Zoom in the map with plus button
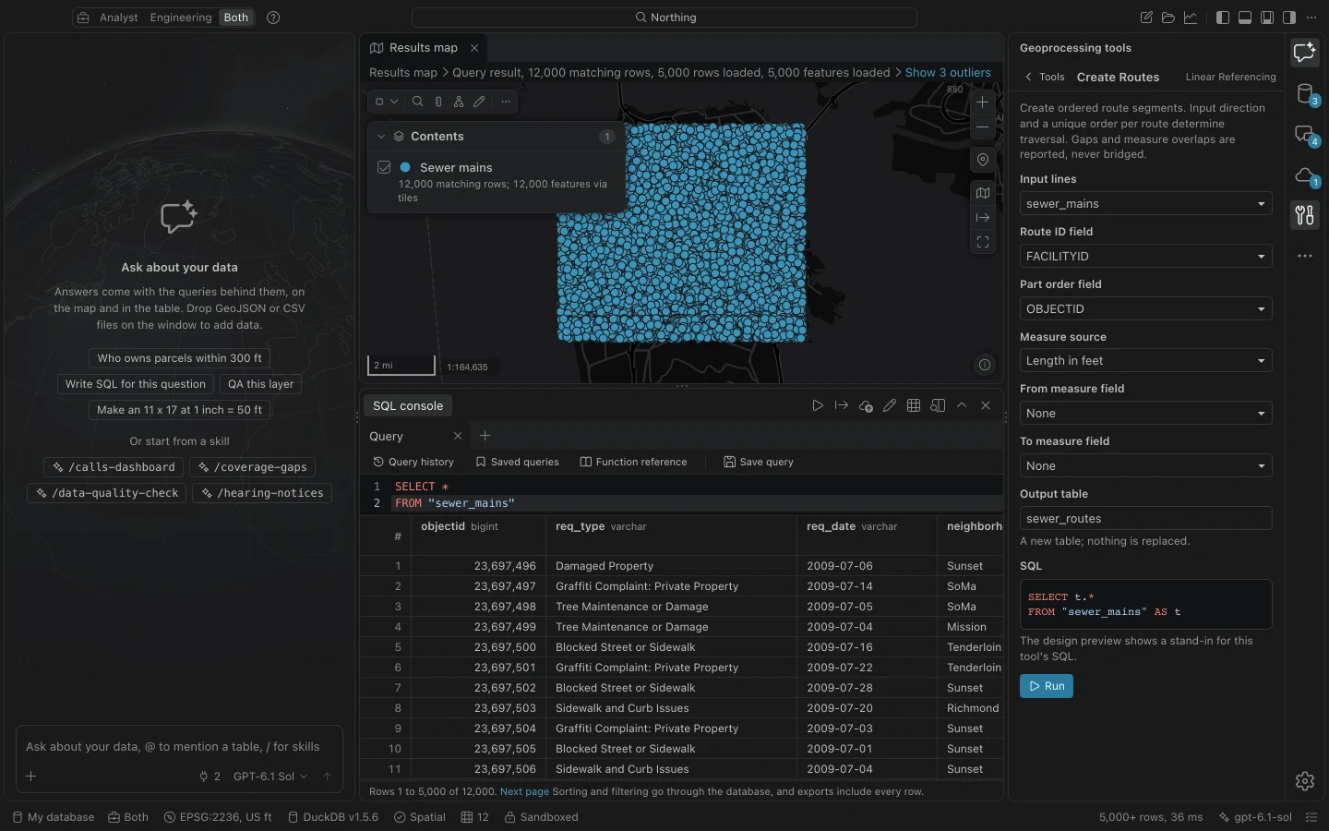Screen dimensions: 1329x831 983,102
